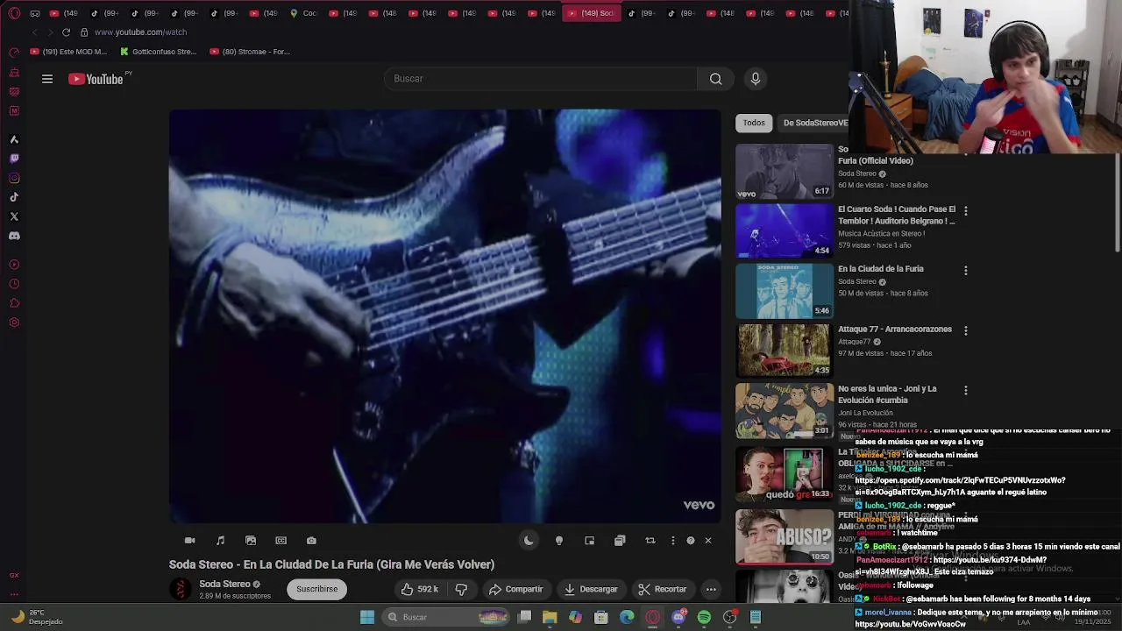Reload the page with the refresh icon
This screenshot has height=631, width=1122.
(66, 32)
